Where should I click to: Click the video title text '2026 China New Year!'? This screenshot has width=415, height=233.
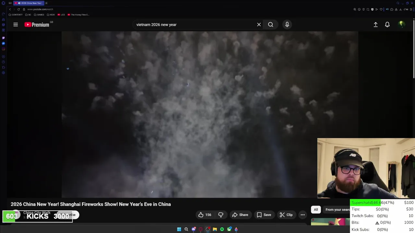34,204
